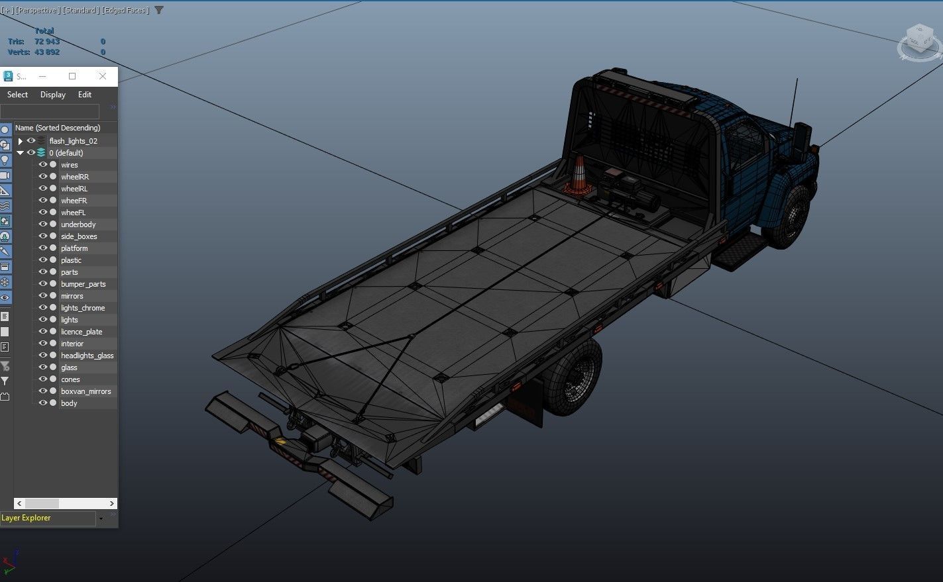The height and width of the screenshot is (582, 943).
Task: Toggle Display Bones filter icon
Action: pyautogui.click(x=5, y=252)
